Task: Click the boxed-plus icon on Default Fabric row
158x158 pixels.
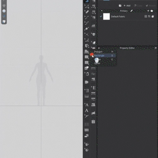Action: click(x=146, y=16)
